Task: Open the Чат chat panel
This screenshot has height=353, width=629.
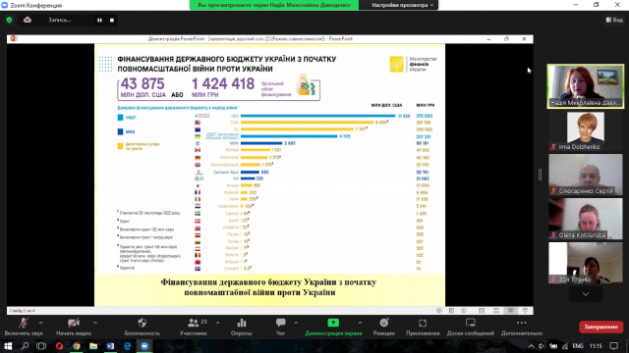Action: [x=280, y=327]
